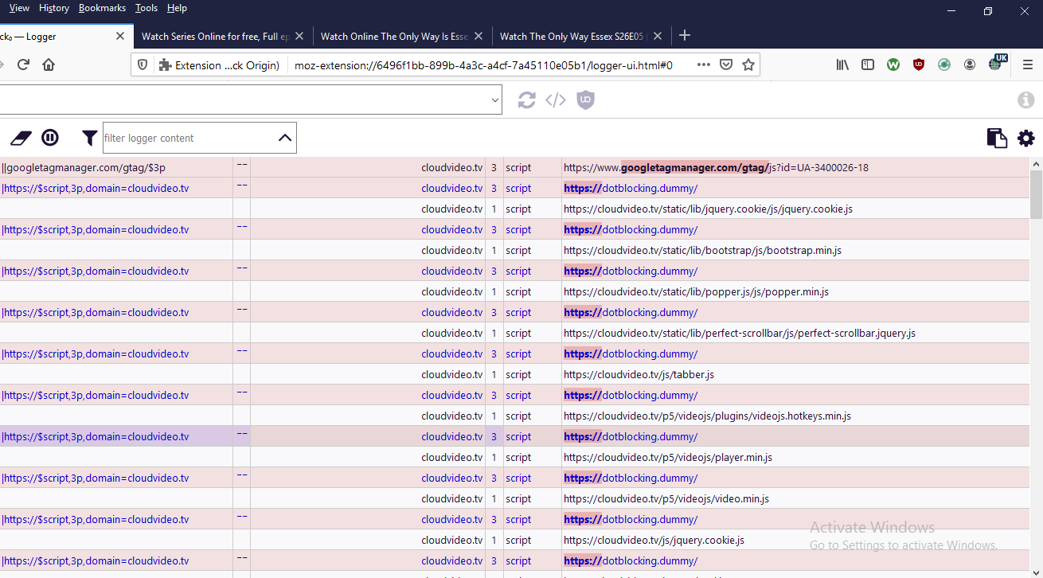Screen dimensions: 1043x578
Task: Toggle the save to Pocket icon
Action: click(x=725, y=64)
